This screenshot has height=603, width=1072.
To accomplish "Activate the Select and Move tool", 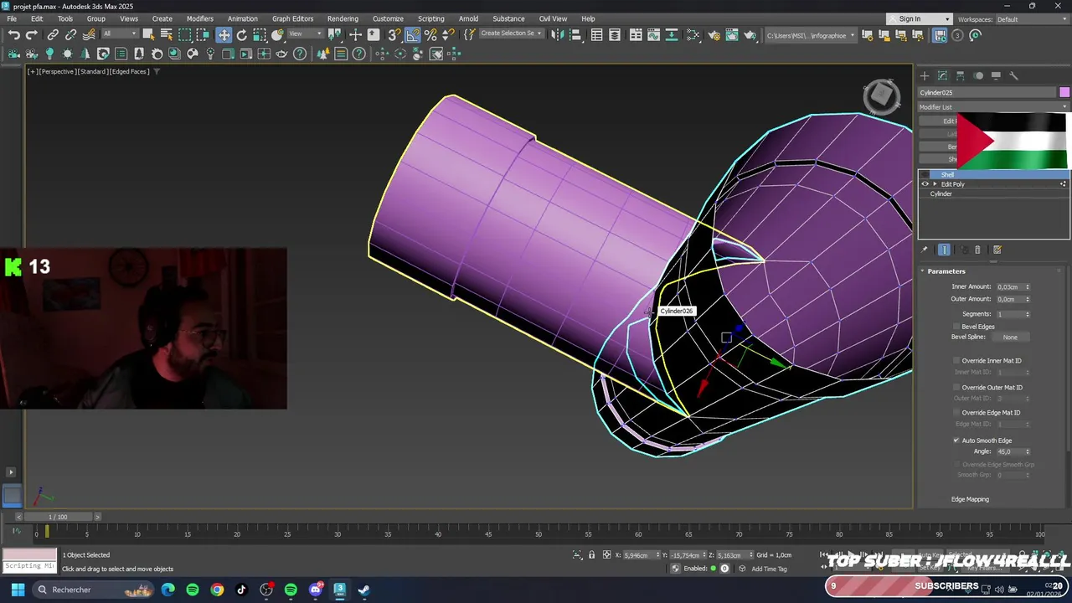I will [224, 35].
